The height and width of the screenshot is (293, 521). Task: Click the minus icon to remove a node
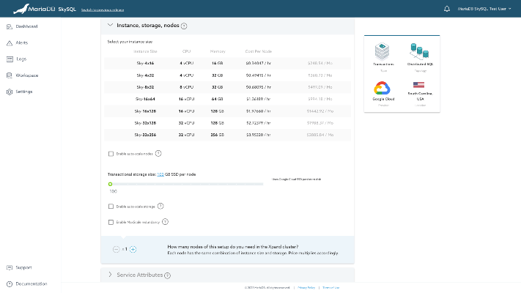(117, 249)
